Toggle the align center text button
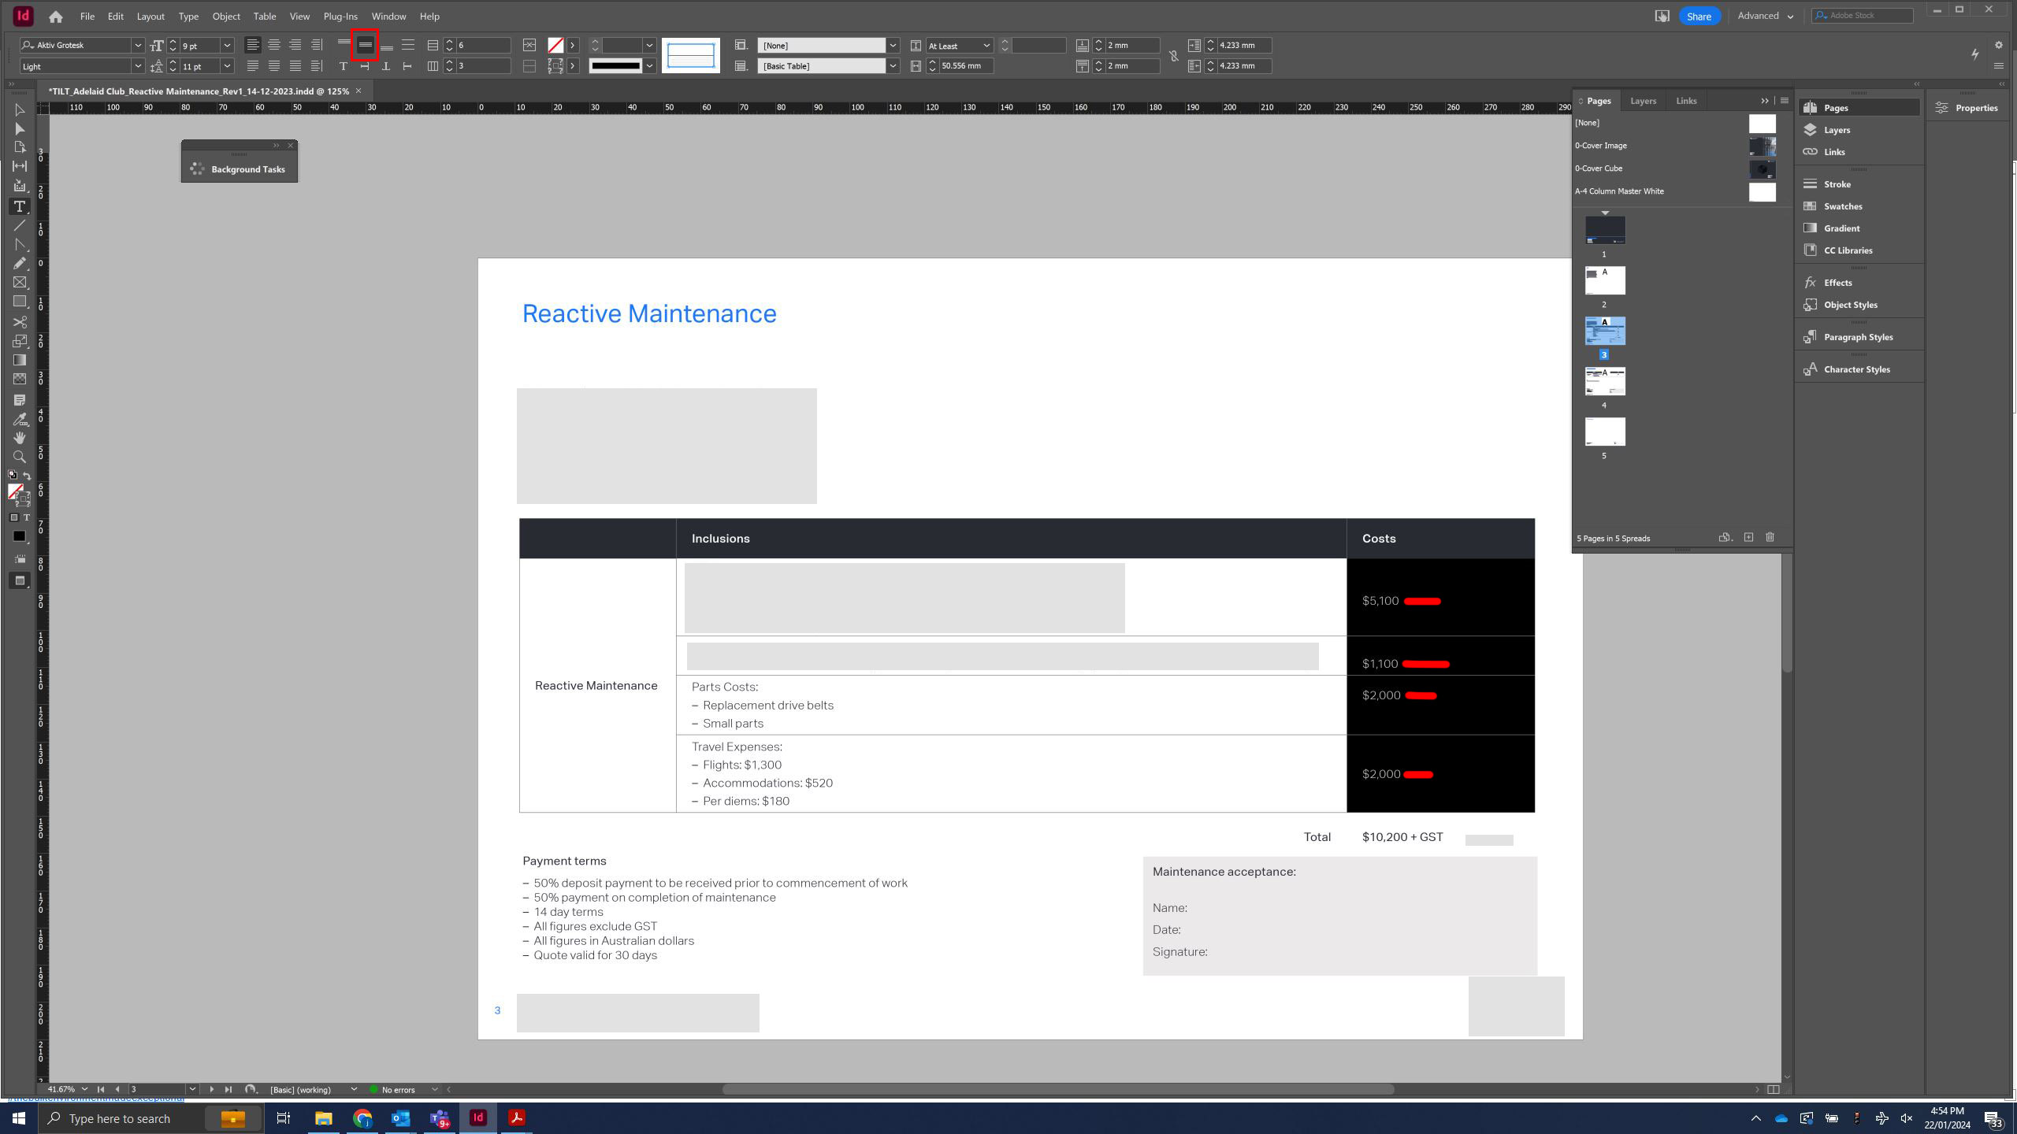Image resolution: width=2017 pixels, height=1134 pixels. [273, 46]
